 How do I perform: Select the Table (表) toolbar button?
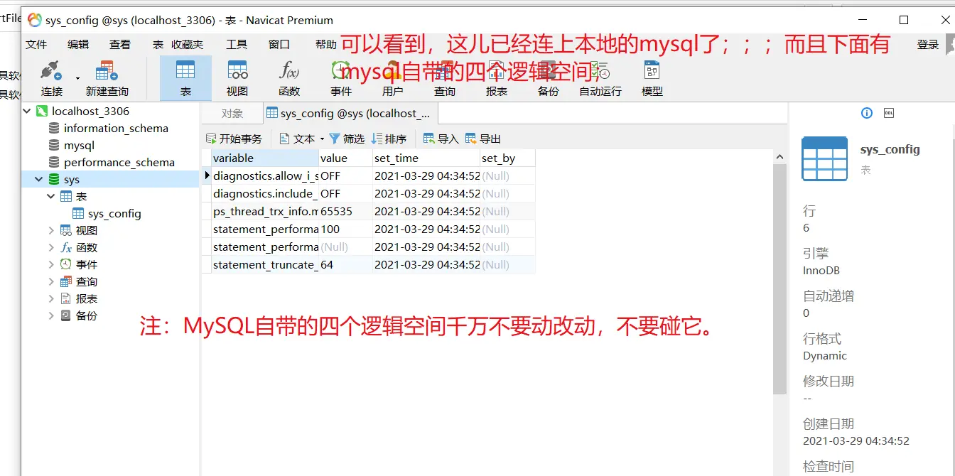(x=185, y=77)
